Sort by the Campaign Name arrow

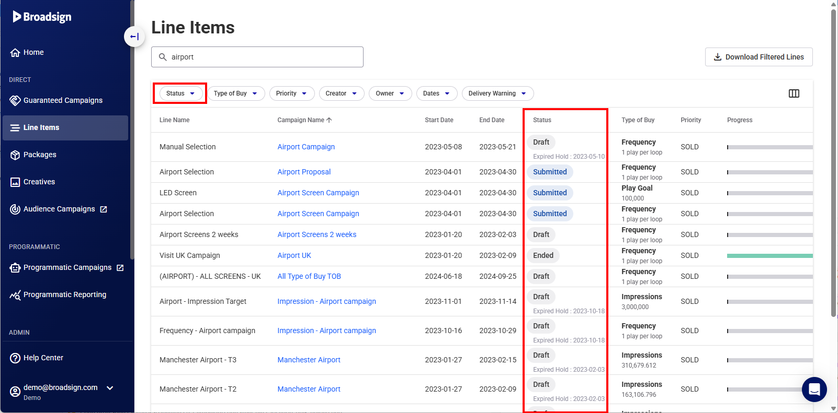[329, 120]
